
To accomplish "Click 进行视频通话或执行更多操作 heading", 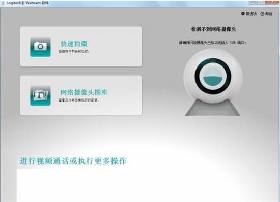I will (x=73, y=161).
